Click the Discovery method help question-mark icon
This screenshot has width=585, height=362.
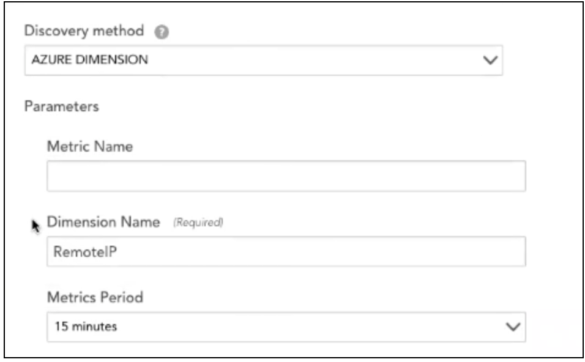(162, 32)
